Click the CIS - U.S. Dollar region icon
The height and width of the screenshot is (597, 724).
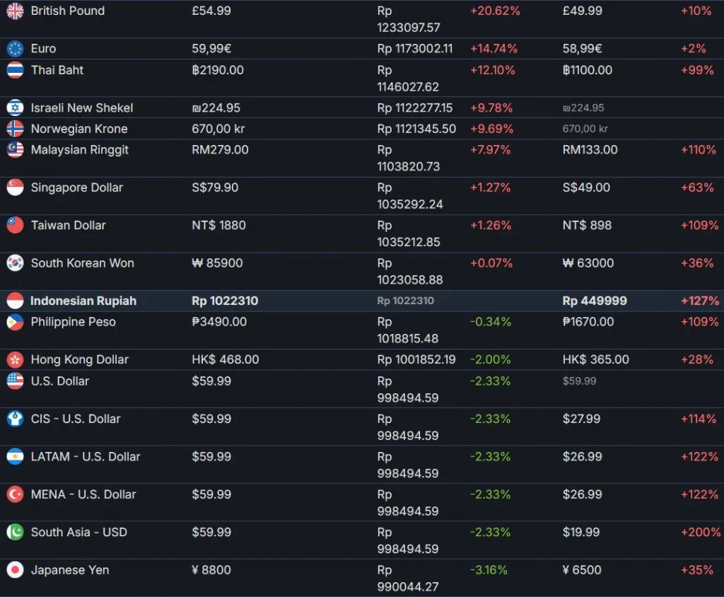tap(15, 419)
